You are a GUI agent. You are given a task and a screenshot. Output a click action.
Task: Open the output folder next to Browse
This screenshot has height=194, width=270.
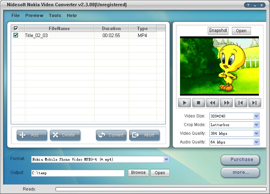(x=160, y=173)
